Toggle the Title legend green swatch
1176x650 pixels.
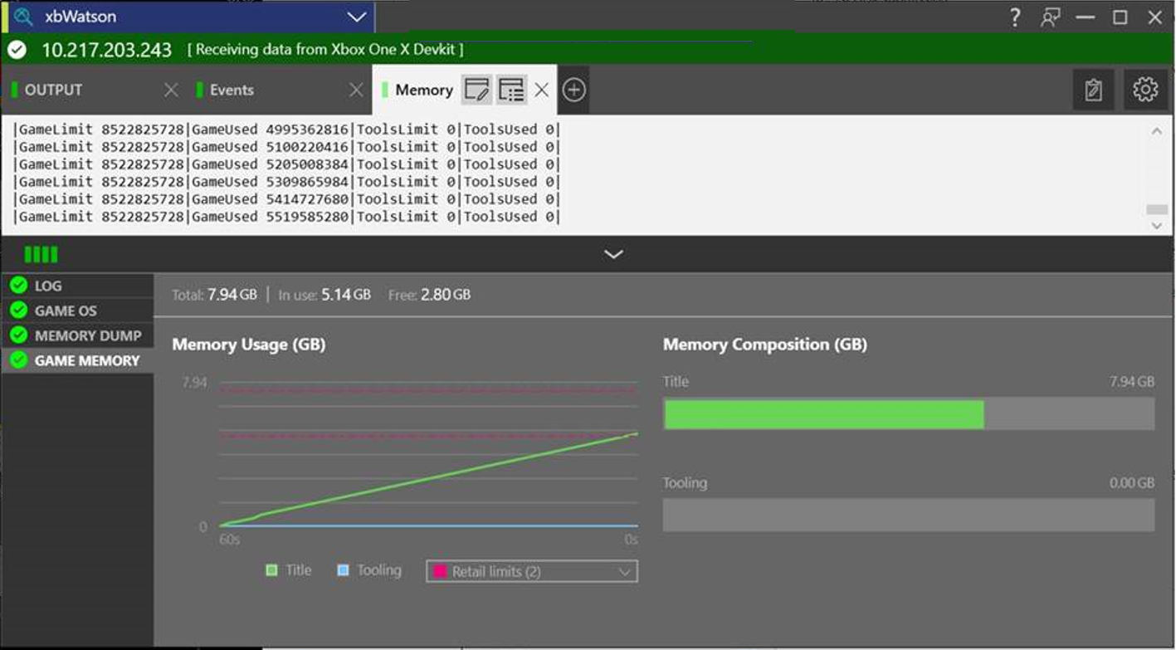(271, 570)
